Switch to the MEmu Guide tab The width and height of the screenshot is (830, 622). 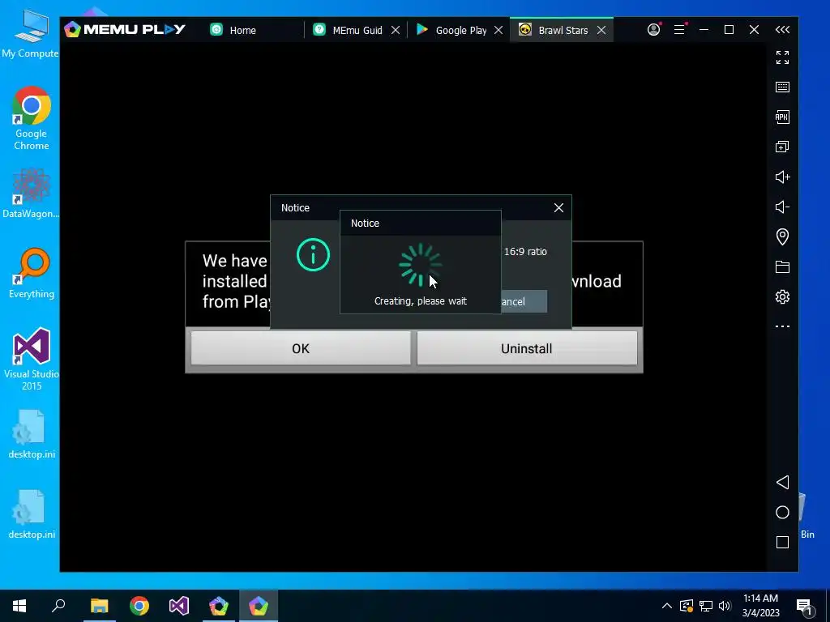[349, 30]
